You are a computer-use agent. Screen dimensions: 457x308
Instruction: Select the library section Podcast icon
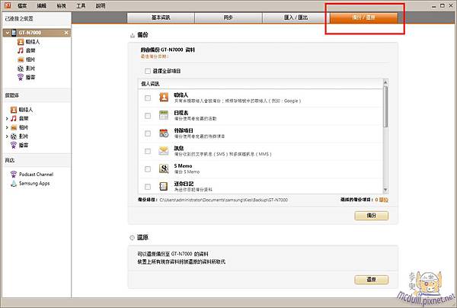(14, 145)
